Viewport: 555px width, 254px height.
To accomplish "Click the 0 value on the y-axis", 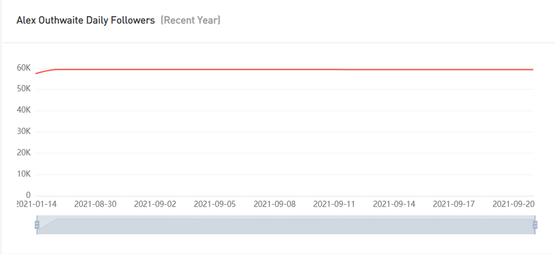I will [27, 195].
